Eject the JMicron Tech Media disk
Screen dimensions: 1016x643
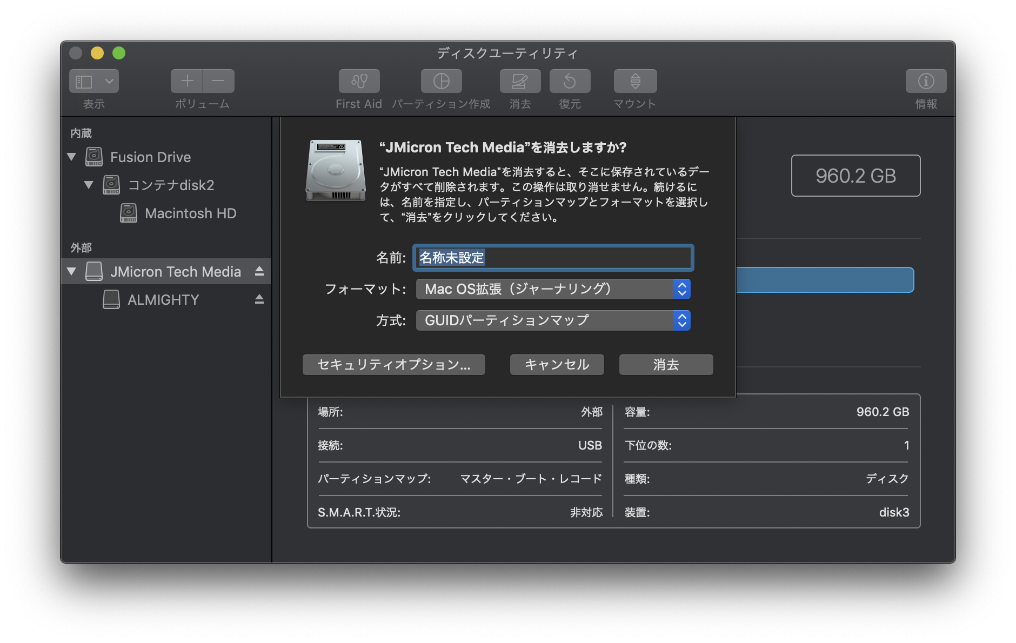259,271
